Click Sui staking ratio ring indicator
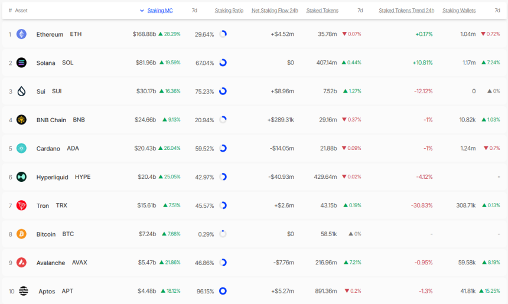508x304 pixels. click(x=223, y=91)
